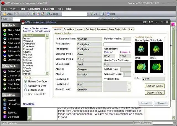Open the Statistics calculator icon
177x126 pixels.
5,112
